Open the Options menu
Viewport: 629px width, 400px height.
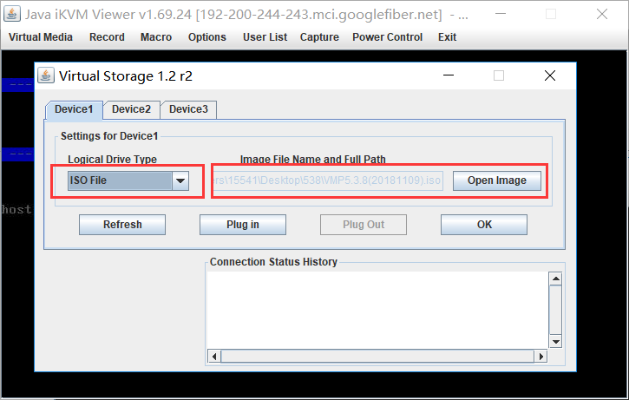[206, 37]
